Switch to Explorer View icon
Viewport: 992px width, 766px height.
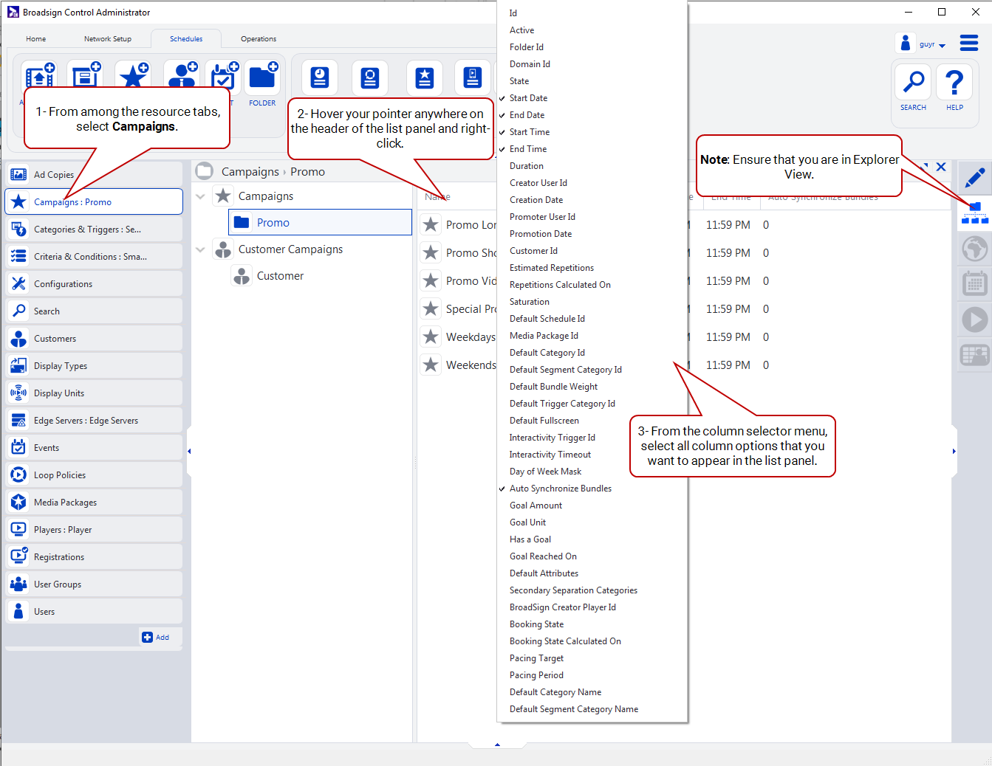point(974,213)
